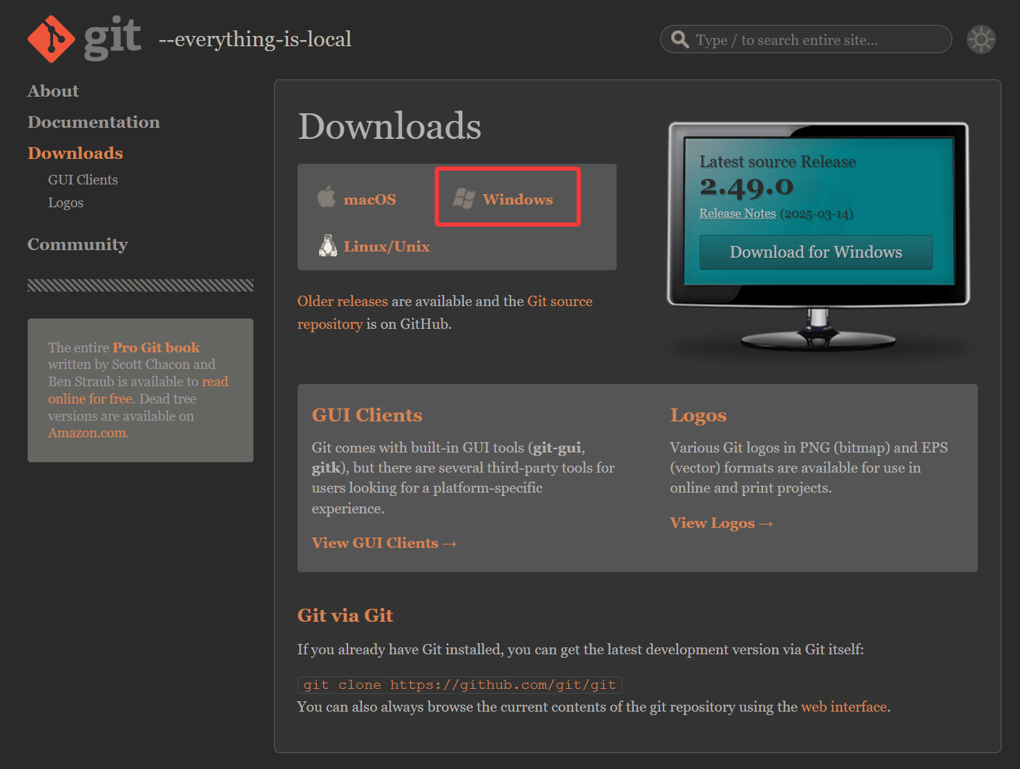The height and width of the screenshot is (769, 1020).
Task: Open the Windows download link
Action: pyautogui.click(x=518, y=200)
